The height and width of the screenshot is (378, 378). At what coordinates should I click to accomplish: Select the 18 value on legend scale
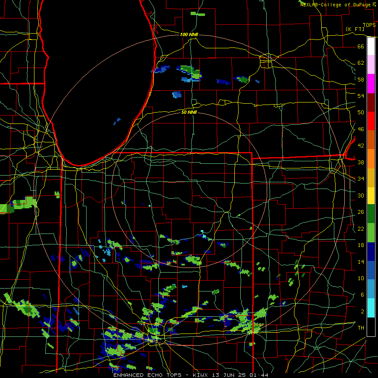(361, 245)
